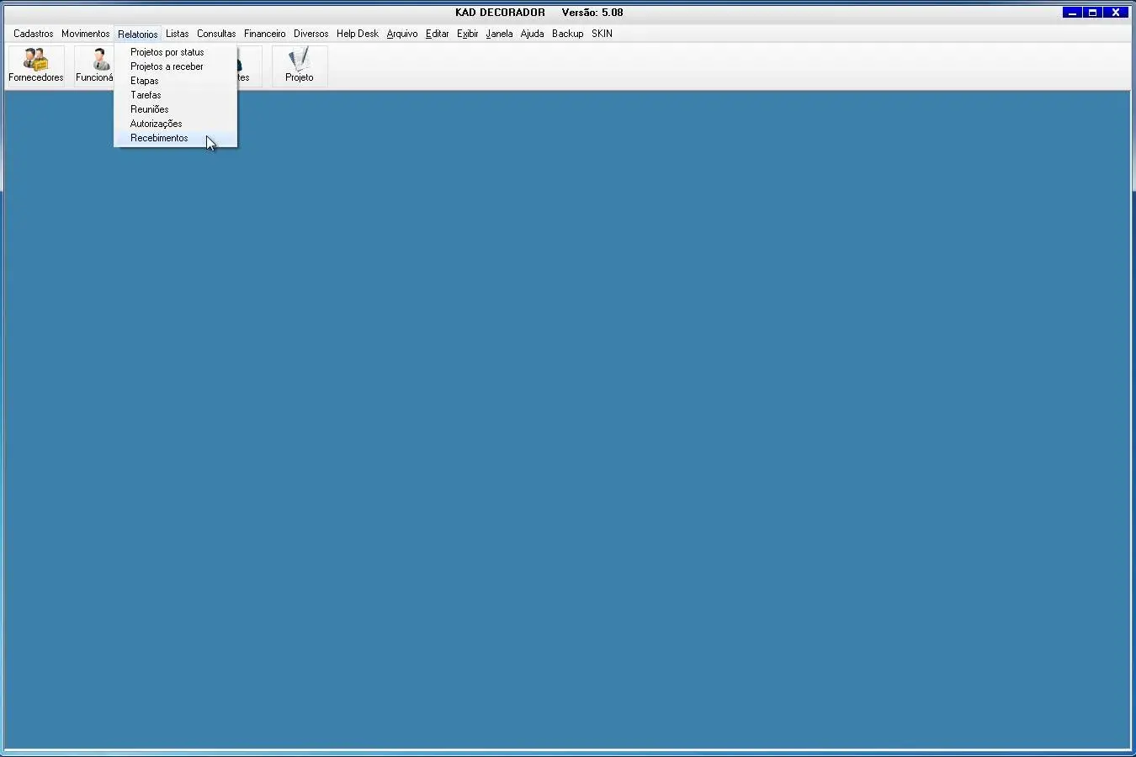The width and height of the screenshot is (1136, 757).
Task: Open the Consultas menu
Action: click(x=216, y=34)
